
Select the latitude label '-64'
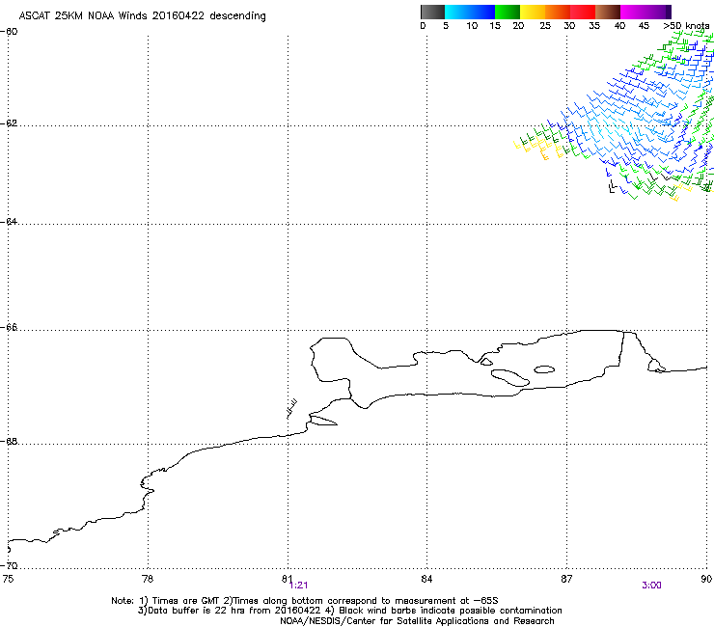[x=9, y=222]
